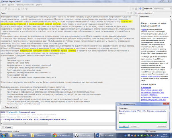Click inside the Адрес input field
This screenshot has height=138, width=172.
tap(67, 13)
